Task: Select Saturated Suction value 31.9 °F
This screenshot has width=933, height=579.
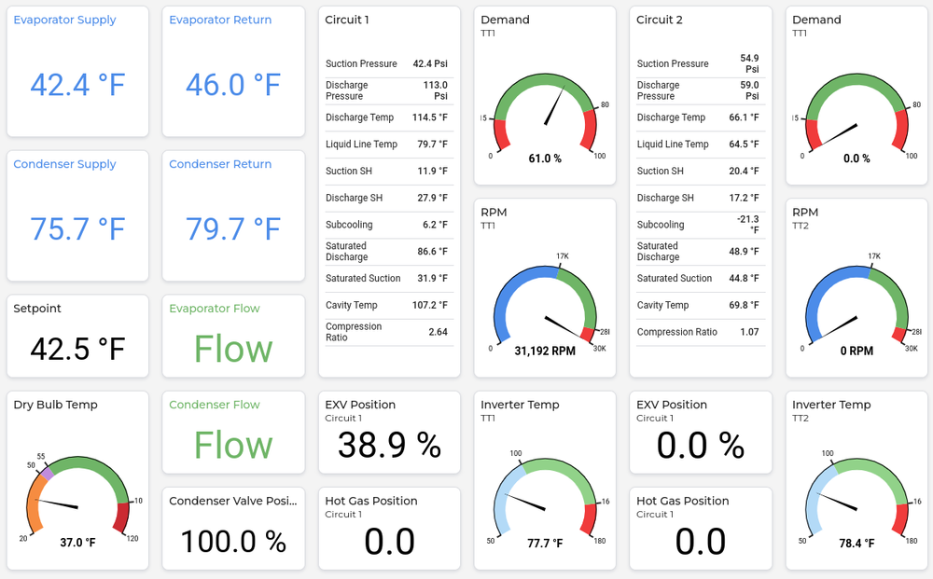Action: (433, 278)
